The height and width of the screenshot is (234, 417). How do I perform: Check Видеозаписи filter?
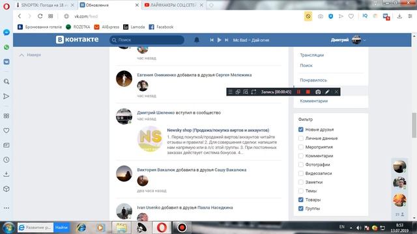(301, 174)
